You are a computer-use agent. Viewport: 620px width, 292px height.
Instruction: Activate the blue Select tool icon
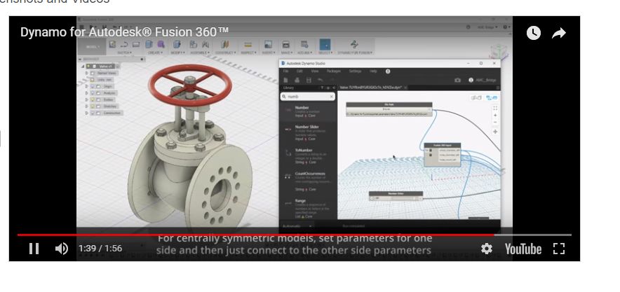pos(325,44)
